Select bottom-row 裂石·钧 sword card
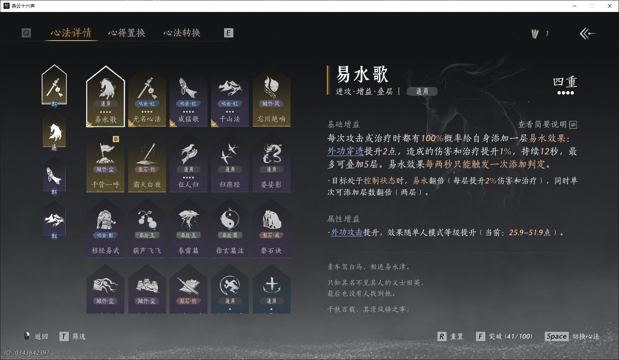 (x=189, y=290)
